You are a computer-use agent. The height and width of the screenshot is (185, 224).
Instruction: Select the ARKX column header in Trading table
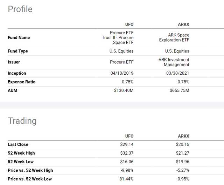click(183, 136)
